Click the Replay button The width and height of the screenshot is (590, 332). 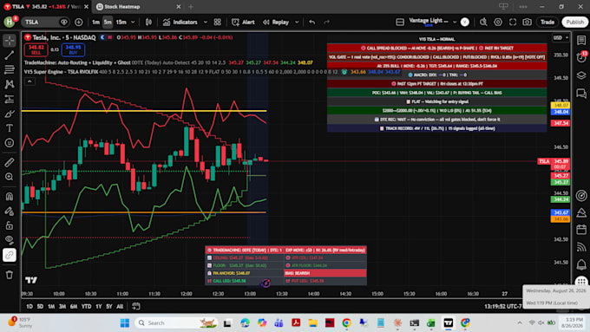276,23
